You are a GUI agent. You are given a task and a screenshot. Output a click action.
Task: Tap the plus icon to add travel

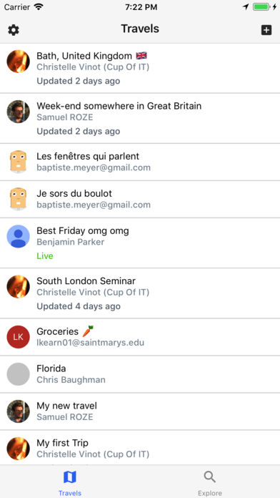point(266,30)
